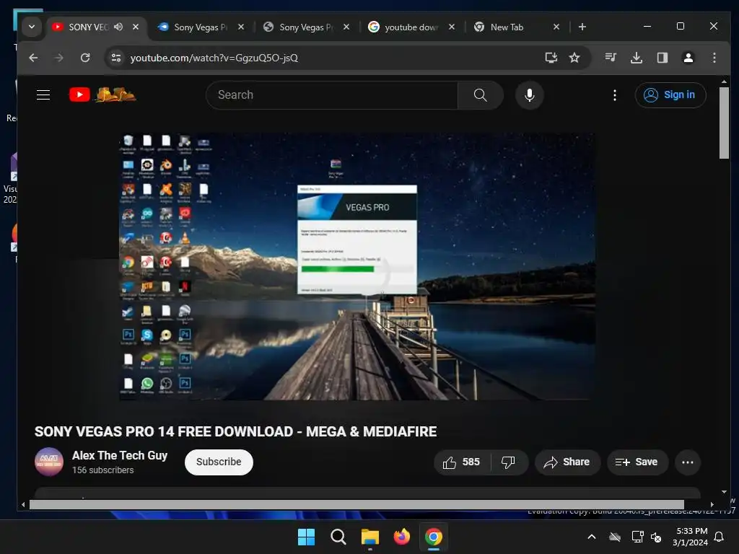Toggle the Chrome side panel

pos(663,58)
